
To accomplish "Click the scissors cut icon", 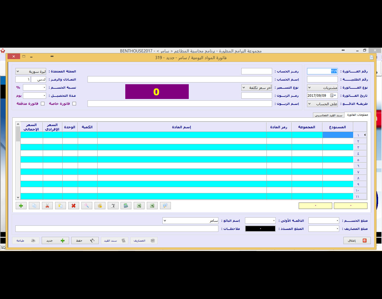I will click(47, 206).
